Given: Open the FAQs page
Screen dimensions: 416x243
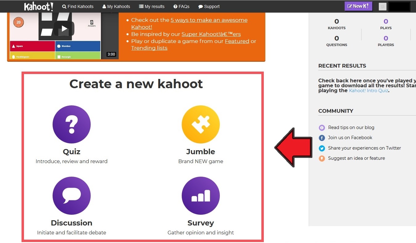Looking at the screenshot, I should 181,6.
